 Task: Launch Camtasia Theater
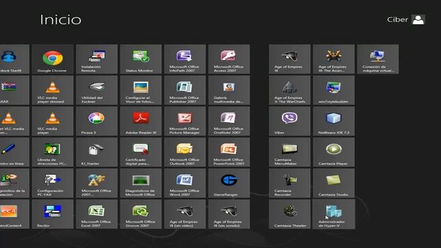click(x=289, y=214)
